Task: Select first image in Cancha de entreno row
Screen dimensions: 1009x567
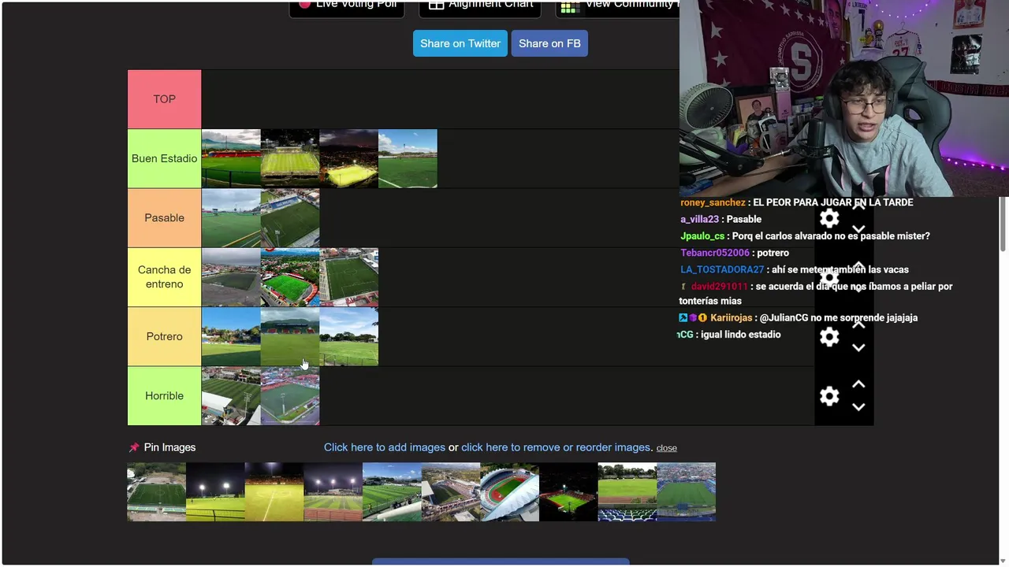Action: tap(231, 277)
